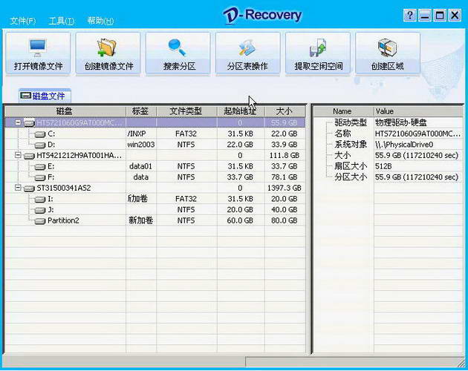Collapse the ST31500341AS2 disk node

[18, 188]
